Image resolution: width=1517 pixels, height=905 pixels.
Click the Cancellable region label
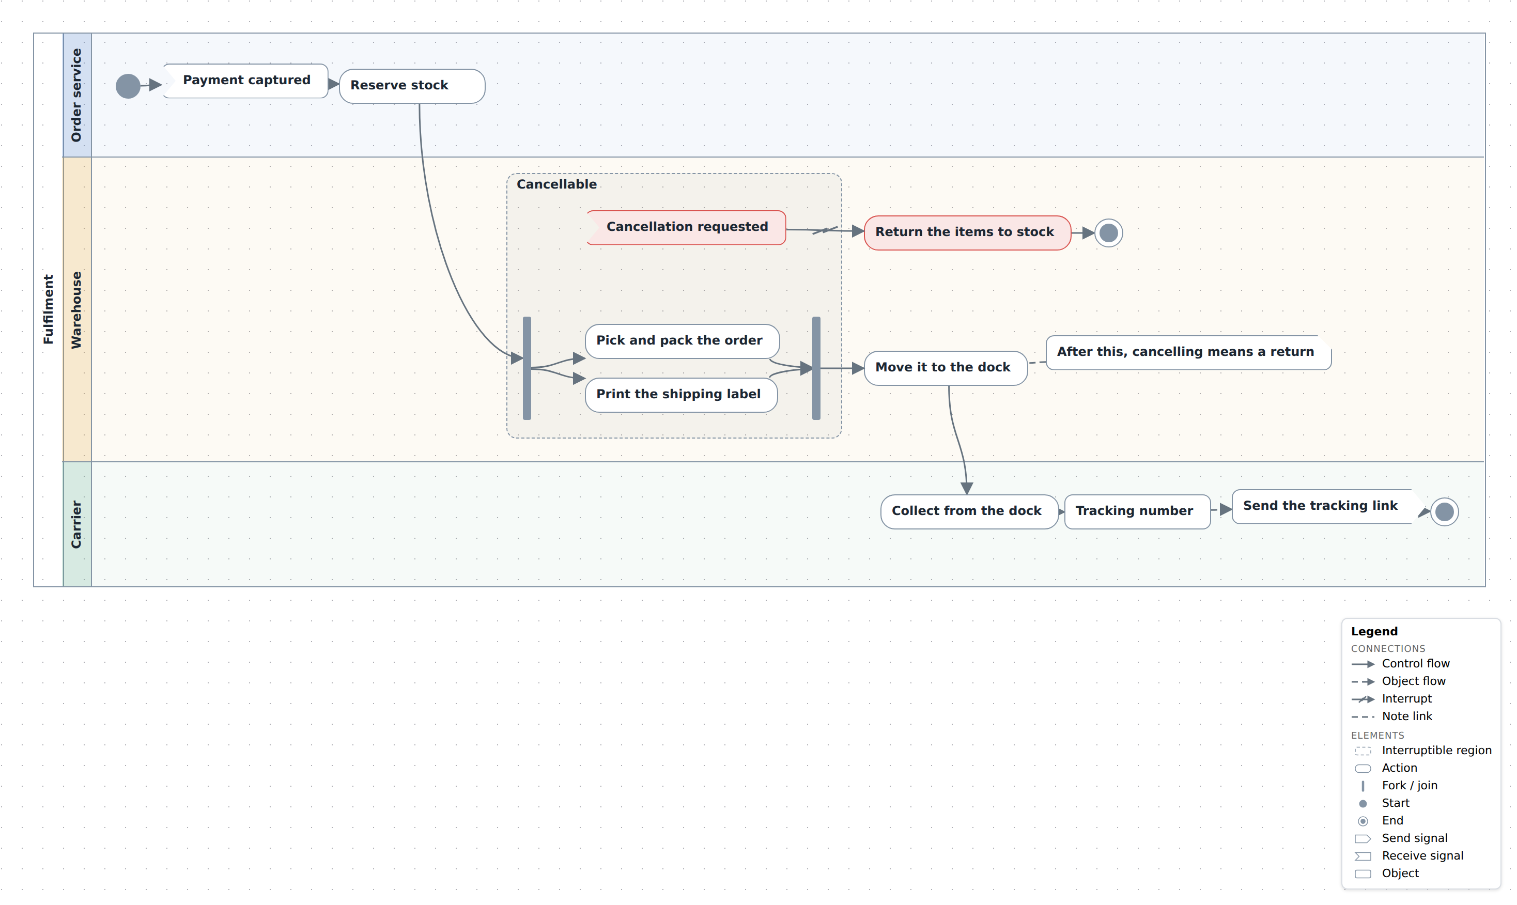click(x=556, y=185)
